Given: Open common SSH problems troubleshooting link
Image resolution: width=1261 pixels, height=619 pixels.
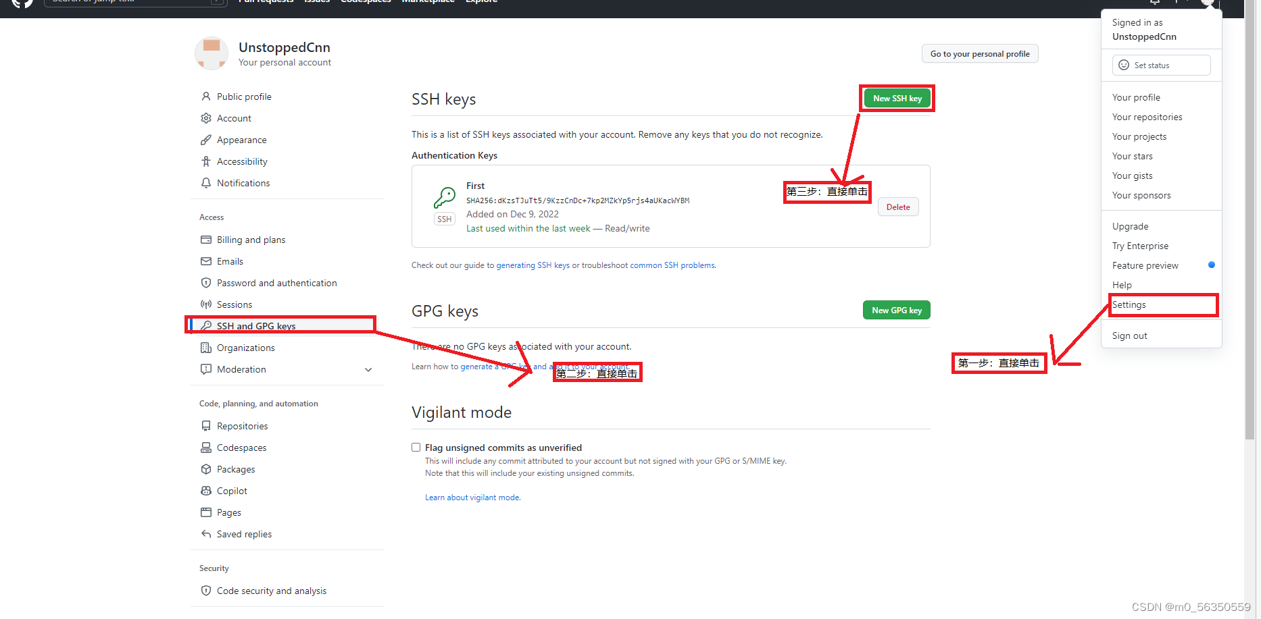Looking at the screenshot, I should (672, 265).
